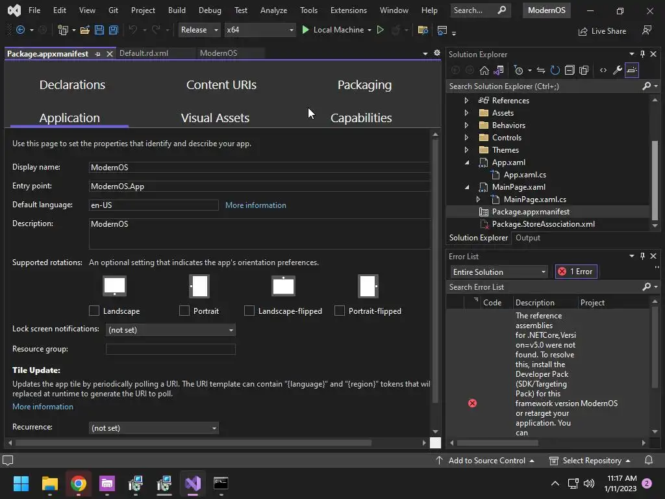This screenshot has width=665, height=499.
Task: Open the Default.rd.xml document tab
Action: pos(144,53)
